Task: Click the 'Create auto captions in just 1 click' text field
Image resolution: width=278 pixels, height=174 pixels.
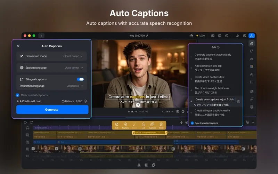Action: pyautogui.click(x=214, y=100)
